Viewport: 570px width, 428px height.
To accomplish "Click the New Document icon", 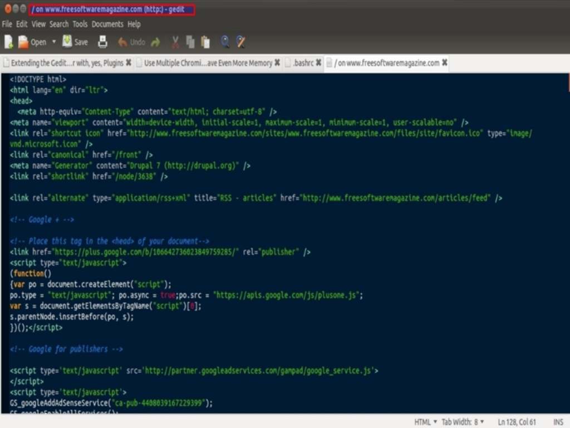I will [8, 42].
